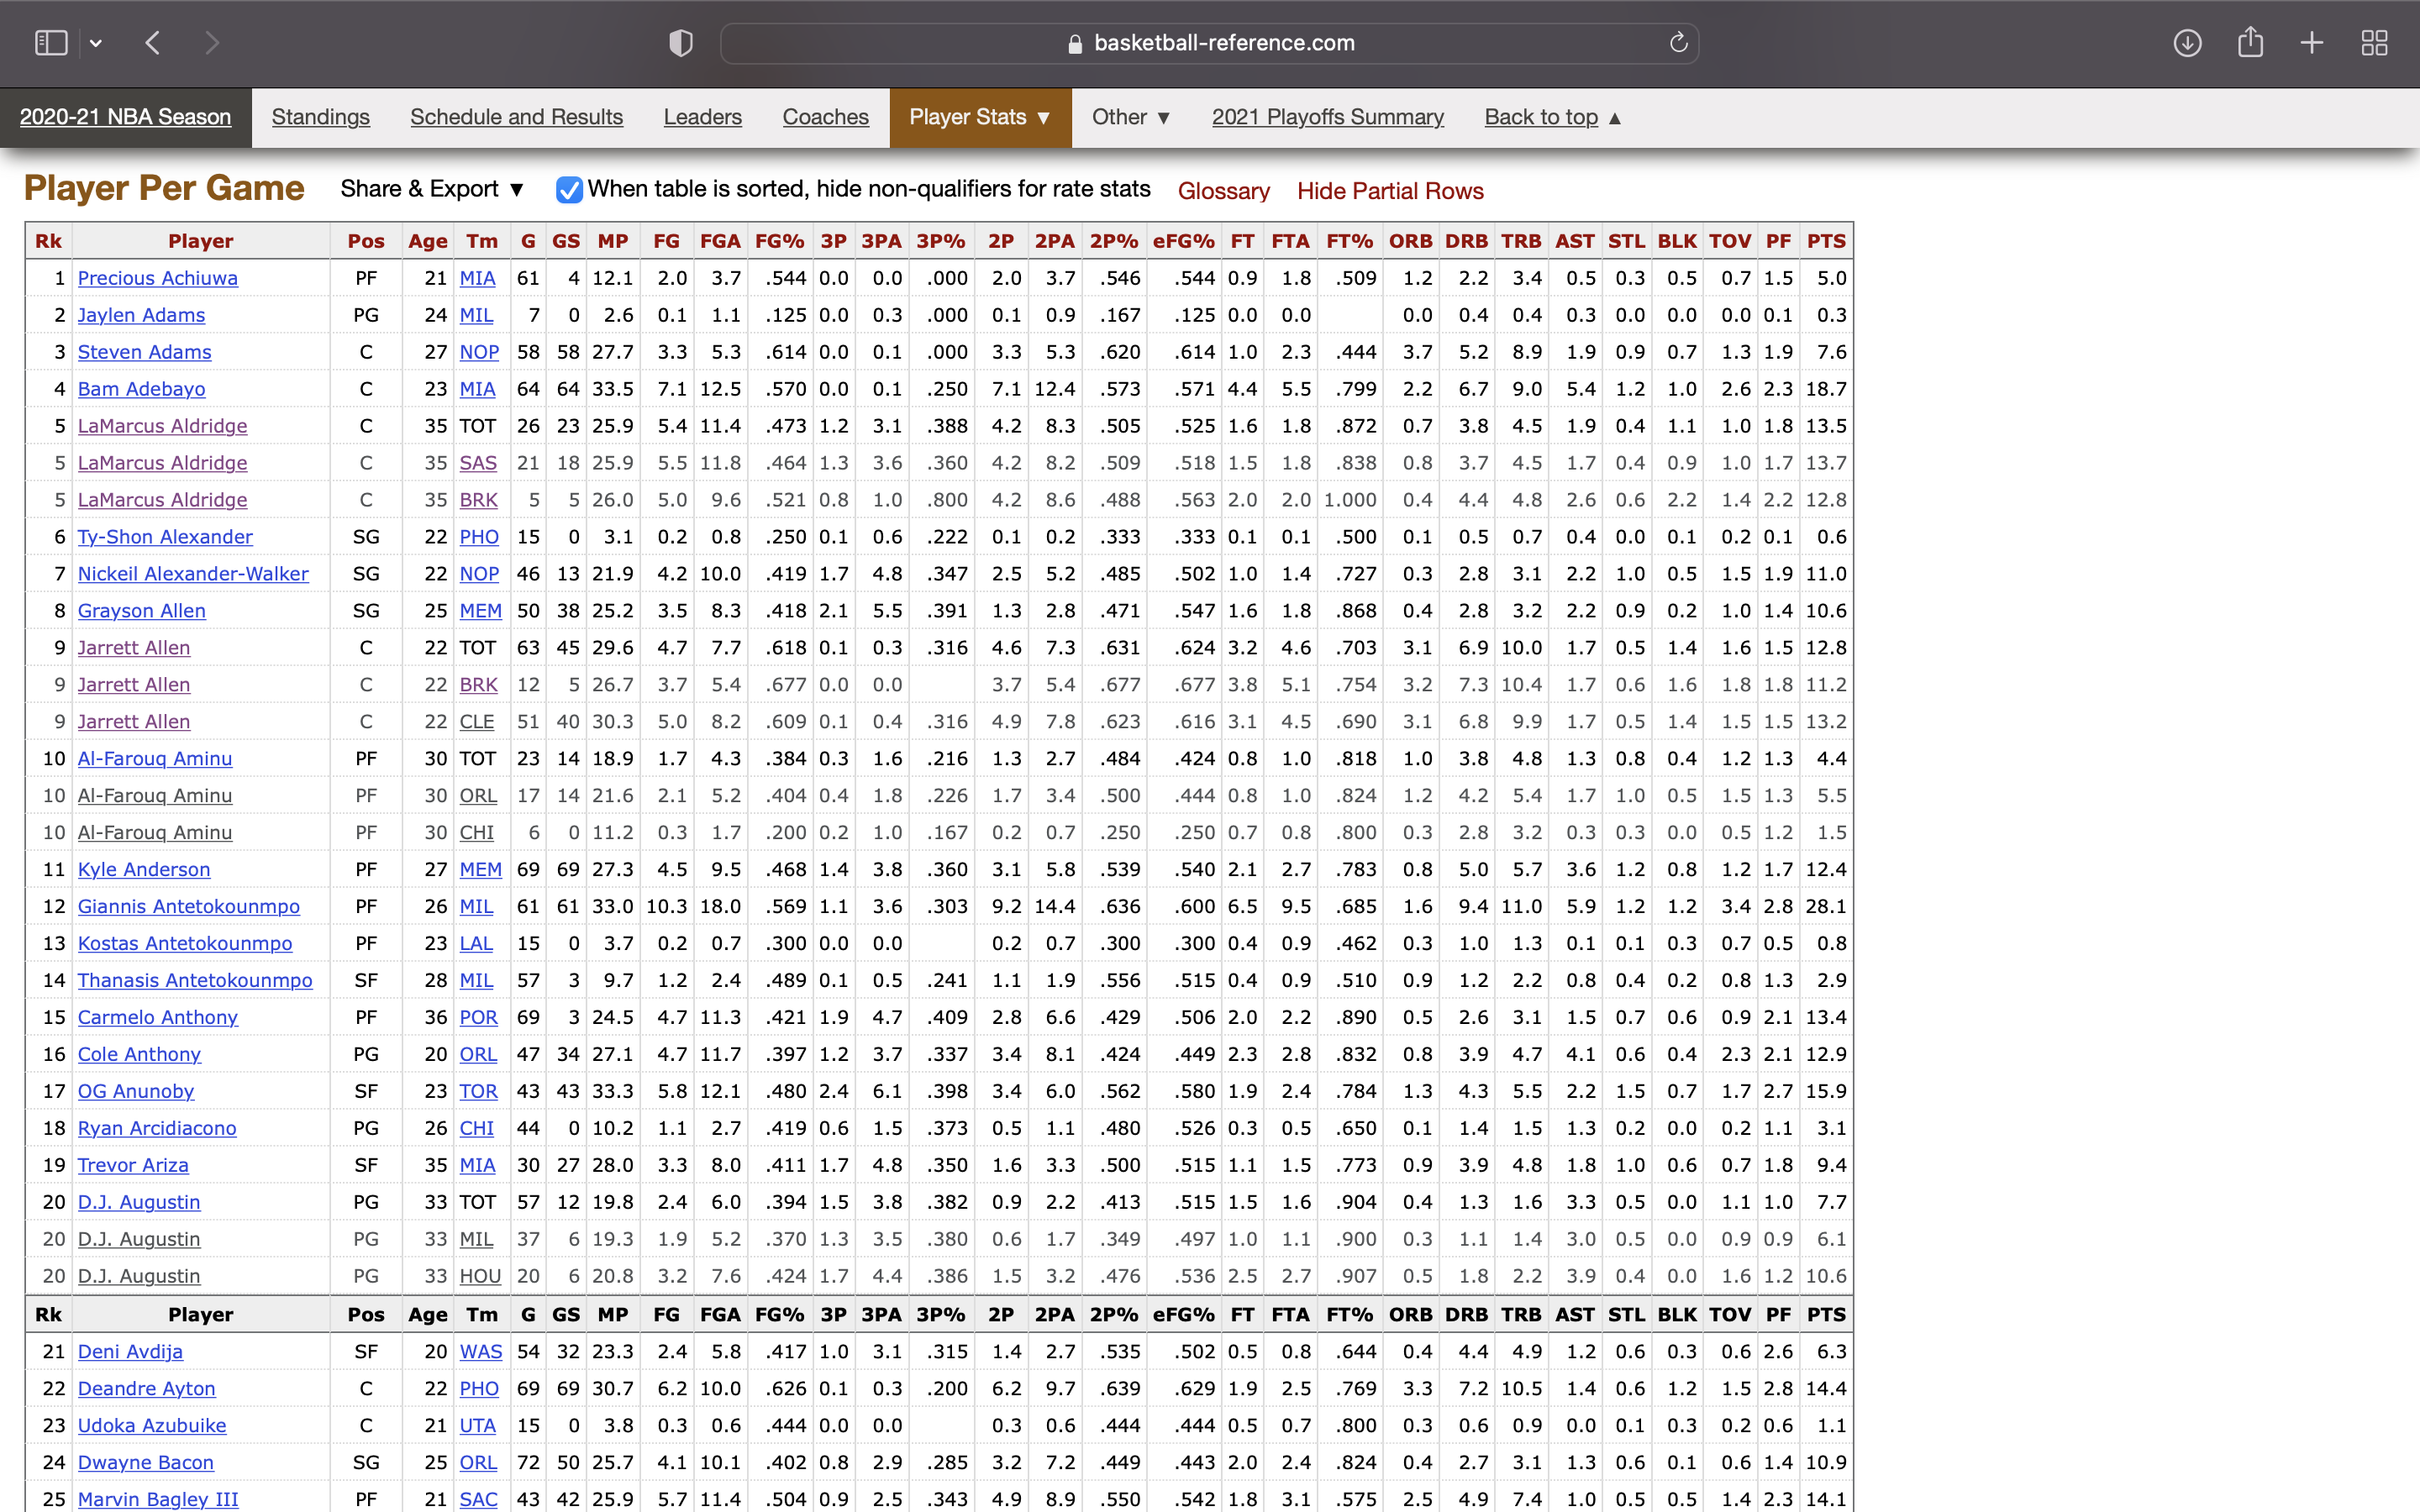Open Giannis Antetokounmpo player page
The image size is (2420, 1512).
pos(188,906)
